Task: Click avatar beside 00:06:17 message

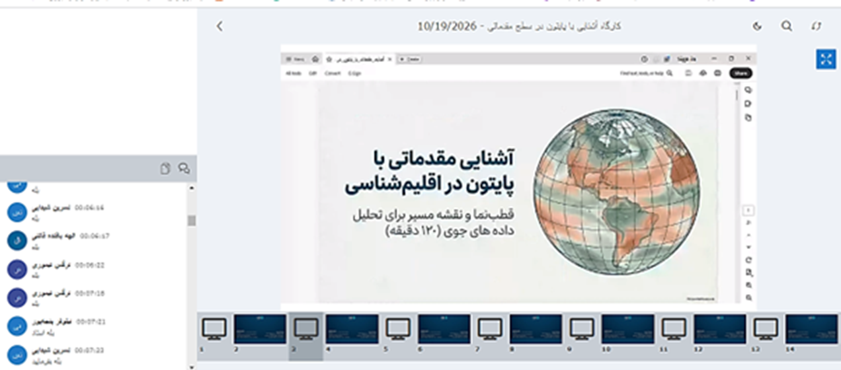Action: (17, 240)
